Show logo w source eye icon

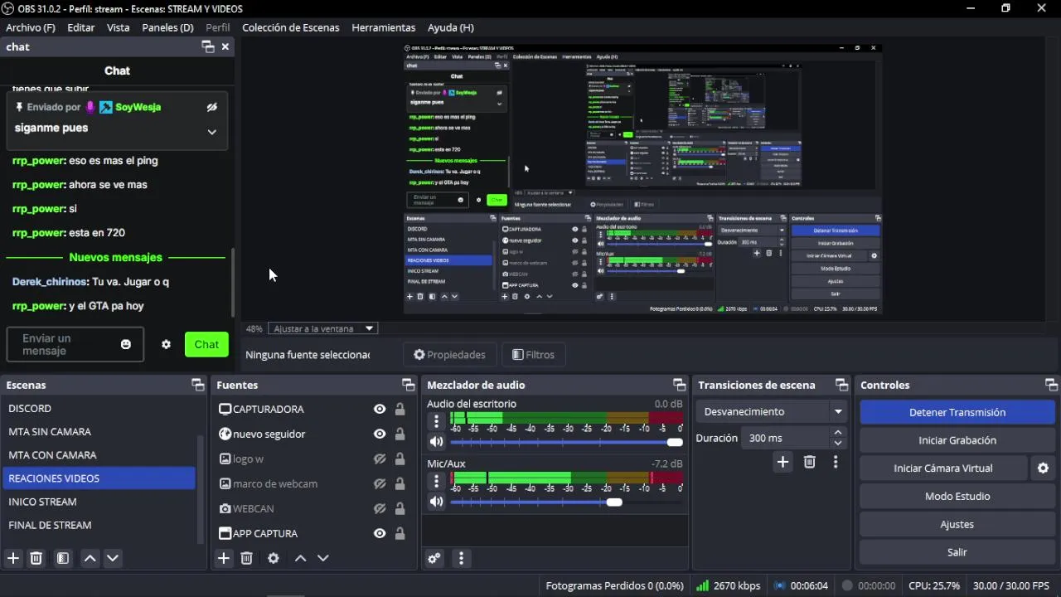tap(380, 459)
